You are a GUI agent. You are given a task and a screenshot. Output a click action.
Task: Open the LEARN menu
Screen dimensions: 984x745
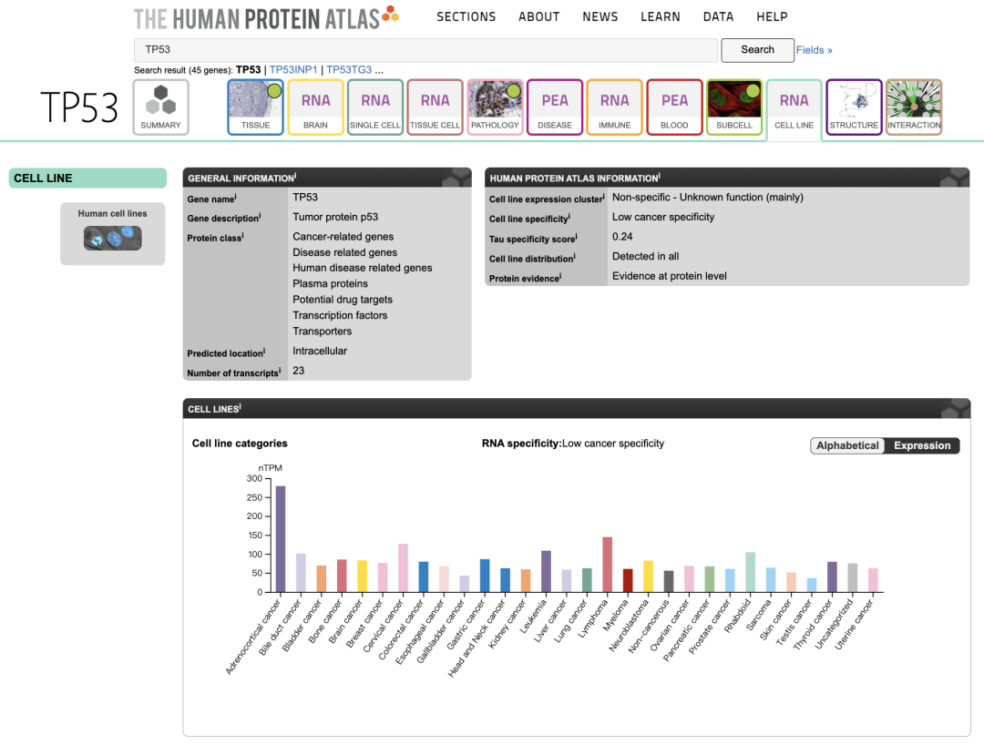(661, 17)
